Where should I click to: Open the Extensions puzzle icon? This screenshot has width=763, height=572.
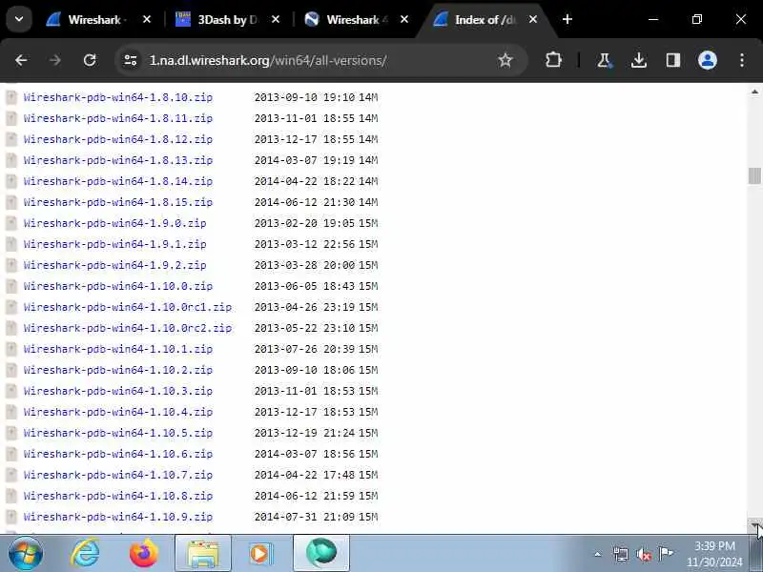pyautogui.click(x=553, y=60)
